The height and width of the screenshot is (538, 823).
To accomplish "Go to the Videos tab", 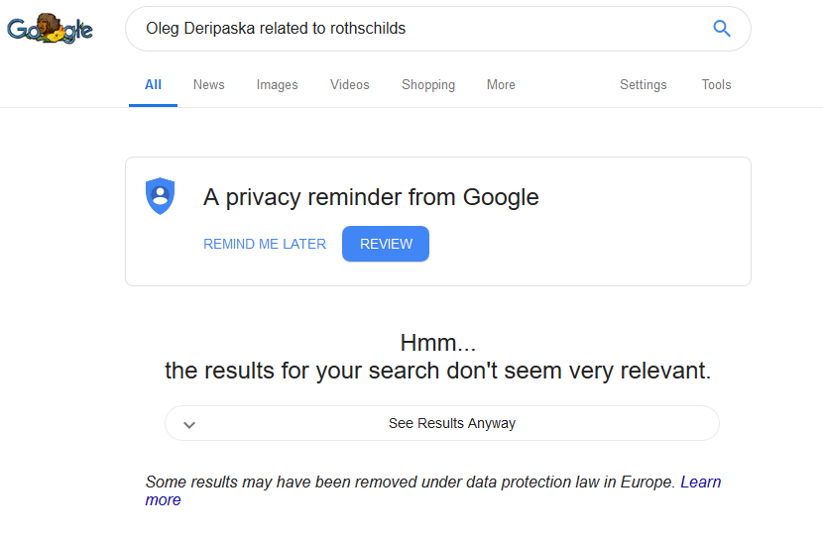I will point(349,85).
